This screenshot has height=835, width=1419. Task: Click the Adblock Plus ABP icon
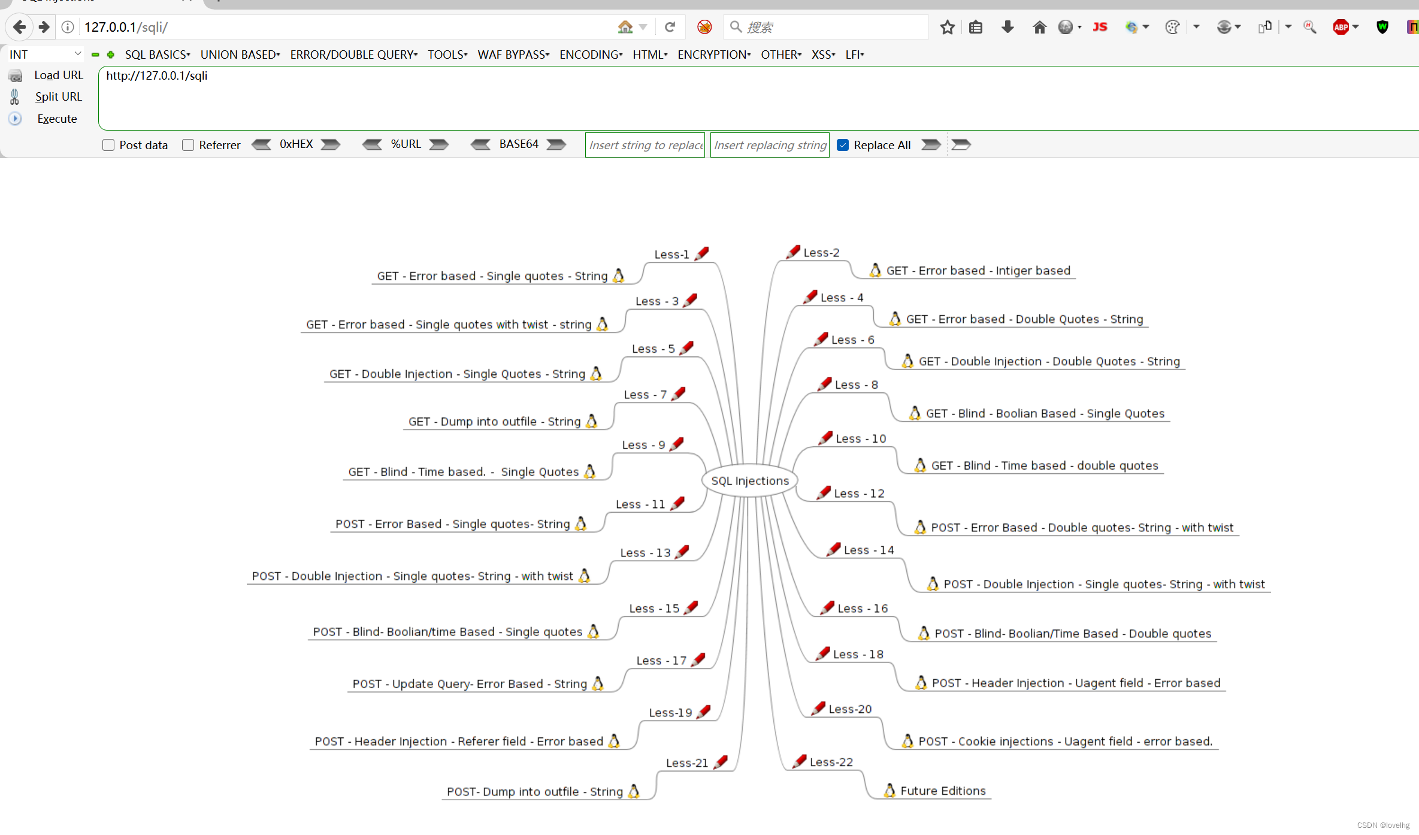tap(1341, 27)
